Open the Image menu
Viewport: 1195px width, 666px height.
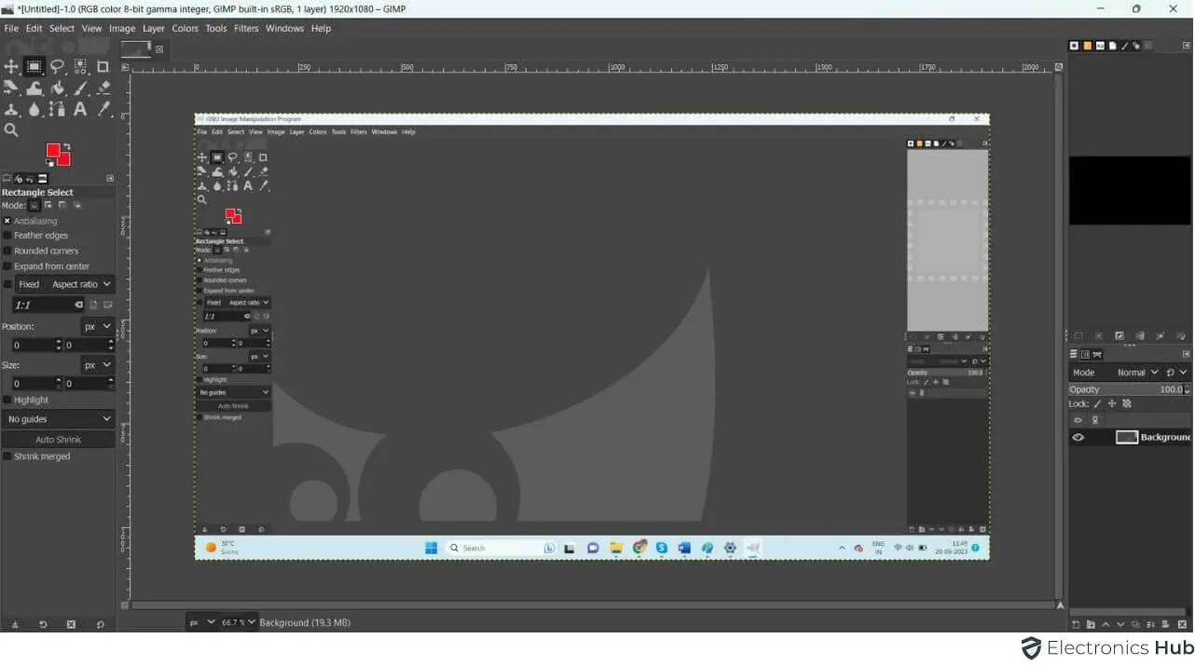(122, 28)
